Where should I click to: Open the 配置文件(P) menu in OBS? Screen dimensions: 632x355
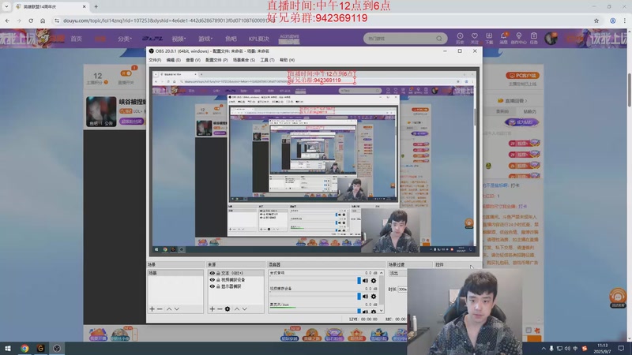pyautogui.click(x=216, y=60)
